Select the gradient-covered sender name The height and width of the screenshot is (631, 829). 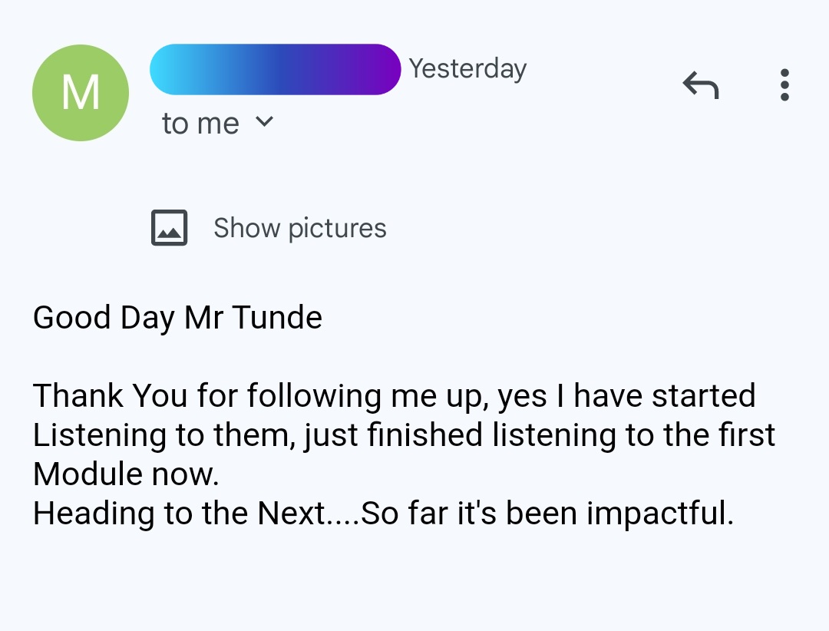click(275, 69)
